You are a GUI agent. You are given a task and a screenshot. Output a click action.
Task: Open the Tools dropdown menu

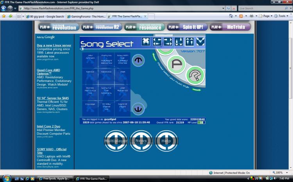(281, 16)
